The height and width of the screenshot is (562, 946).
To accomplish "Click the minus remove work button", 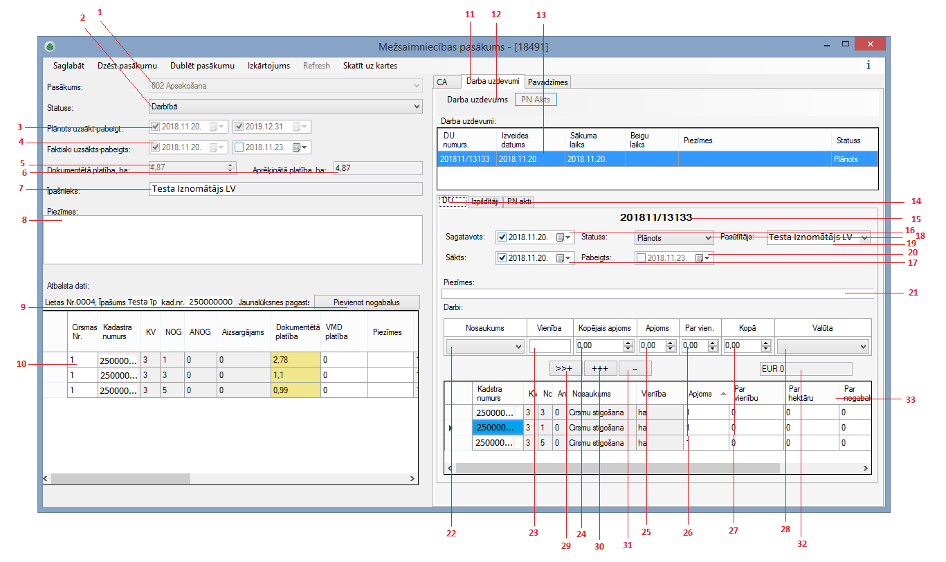I will pyautogui.click(x=635, y=369).
